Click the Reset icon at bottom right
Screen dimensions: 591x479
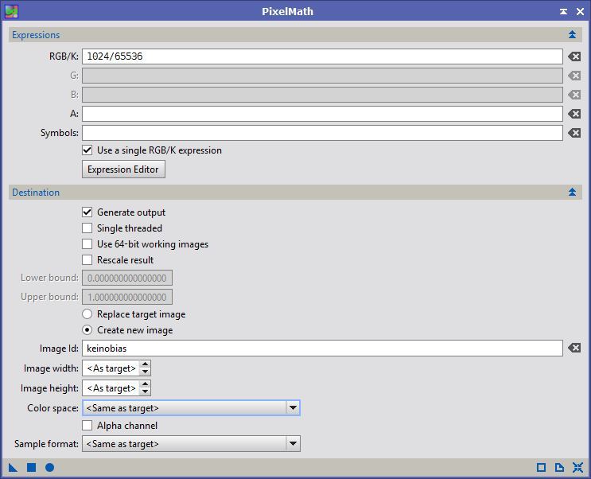(577, 468)
